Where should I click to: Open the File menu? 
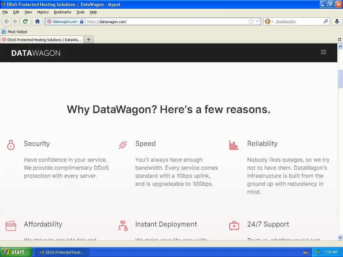pyautogui.click(x=5, y=12)
